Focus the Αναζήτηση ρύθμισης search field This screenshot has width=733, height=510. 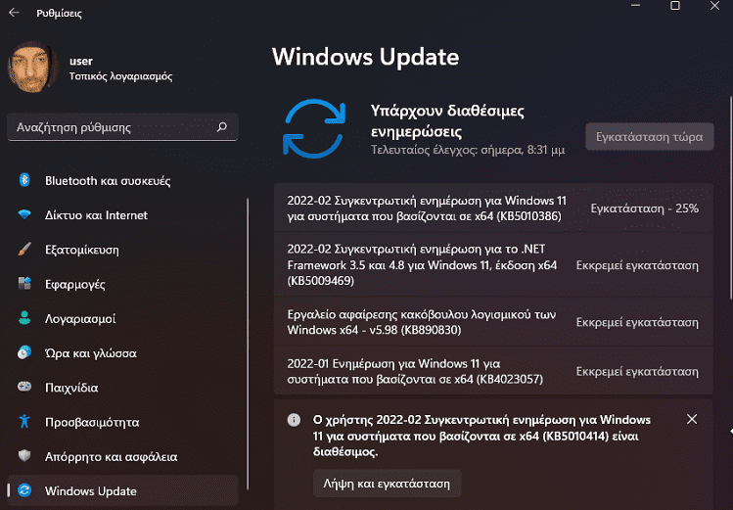tap(122, 127)
